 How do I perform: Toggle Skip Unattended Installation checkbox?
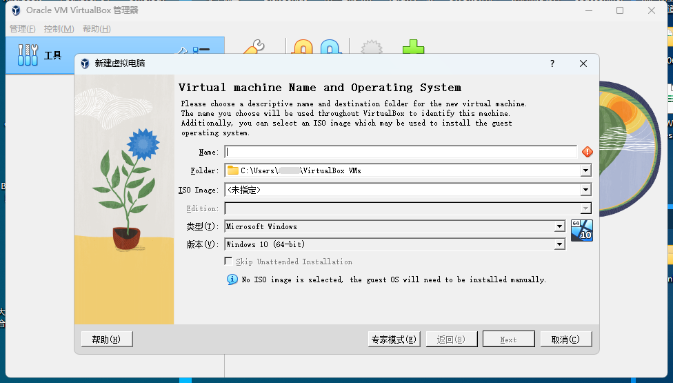pyautogui.click(x=229, y=262)
